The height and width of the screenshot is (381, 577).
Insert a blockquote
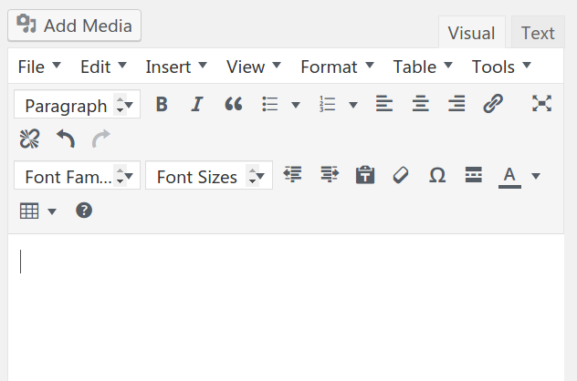point(234,105)
